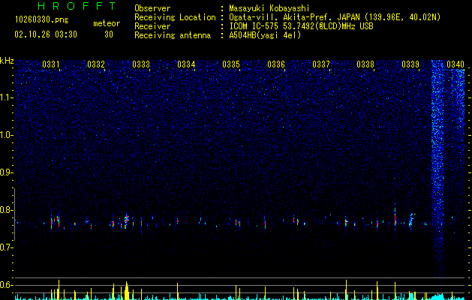Select the Ogata-vill. Akita-Pref. JAPAN location text
472x300 pixels.
[x=335, y=17]
